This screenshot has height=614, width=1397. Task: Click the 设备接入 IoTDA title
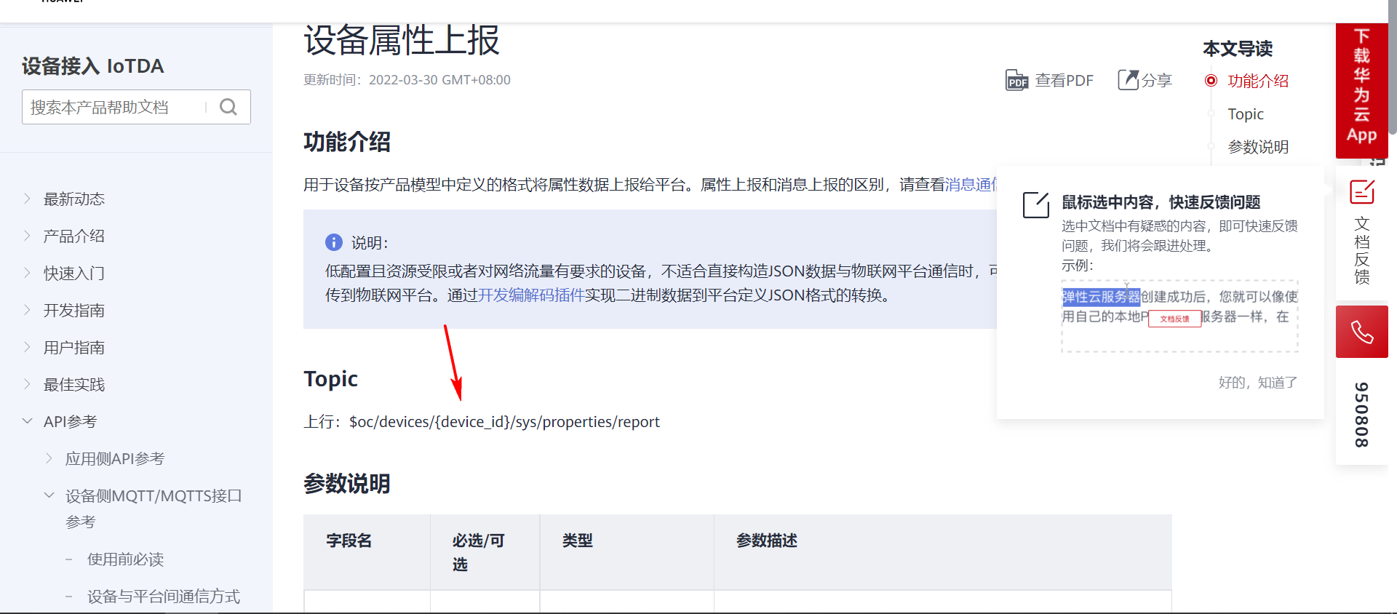click(x=92, y=66)
